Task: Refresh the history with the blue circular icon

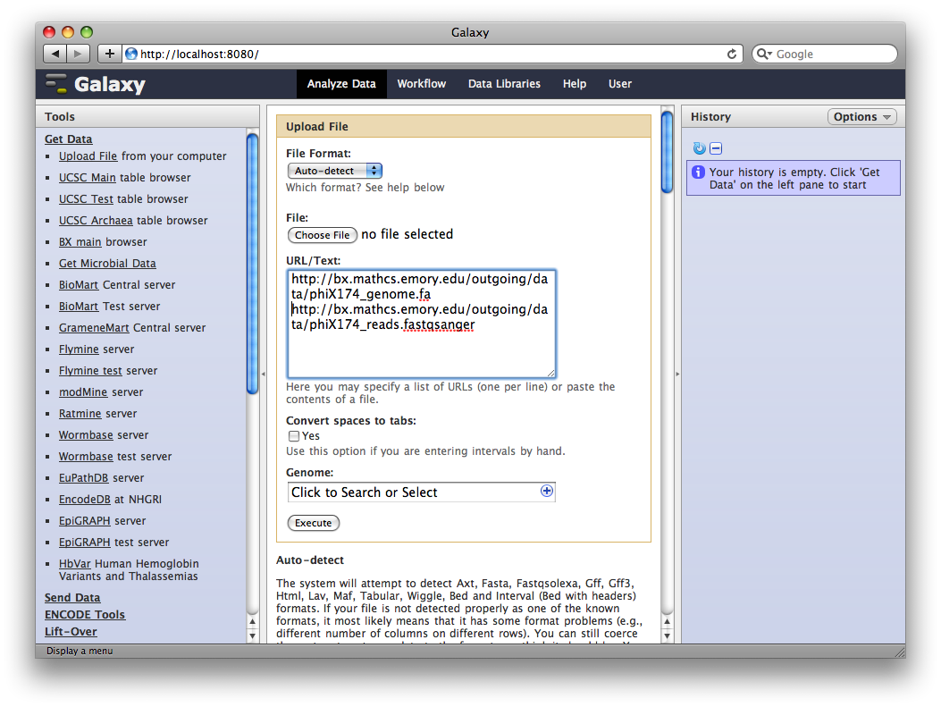Action: (x=699, y=148)
